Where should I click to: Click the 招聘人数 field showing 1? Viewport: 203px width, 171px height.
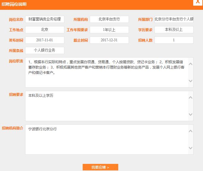click(174, 40)
